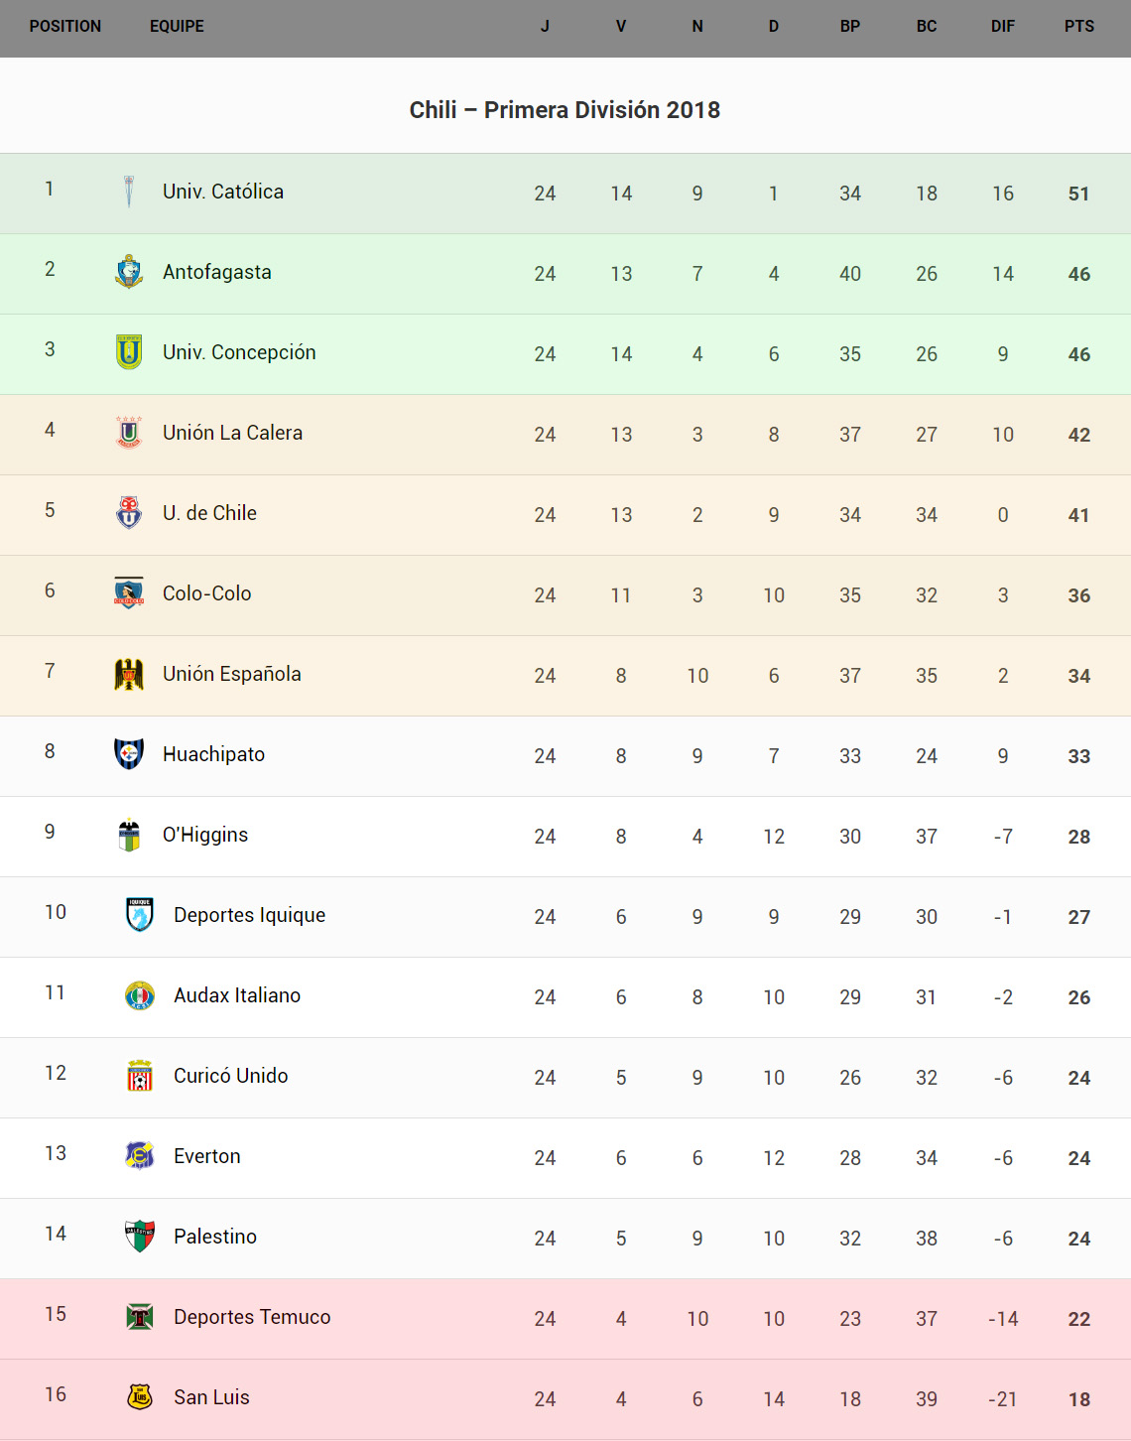Click the U. de Chile crest

tap(129, 513)
